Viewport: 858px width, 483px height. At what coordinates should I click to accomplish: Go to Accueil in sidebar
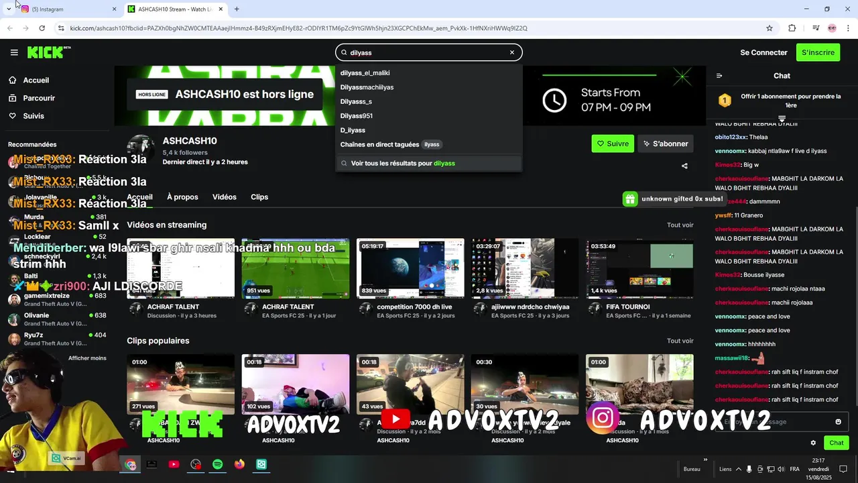(36, 80)
